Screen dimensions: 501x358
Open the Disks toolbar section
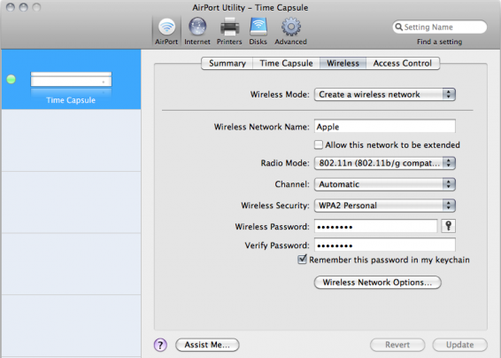coord(258,31)
